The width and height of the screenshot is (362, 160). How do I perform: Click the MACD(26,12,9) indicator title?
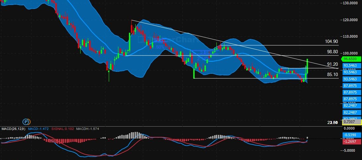14,129
